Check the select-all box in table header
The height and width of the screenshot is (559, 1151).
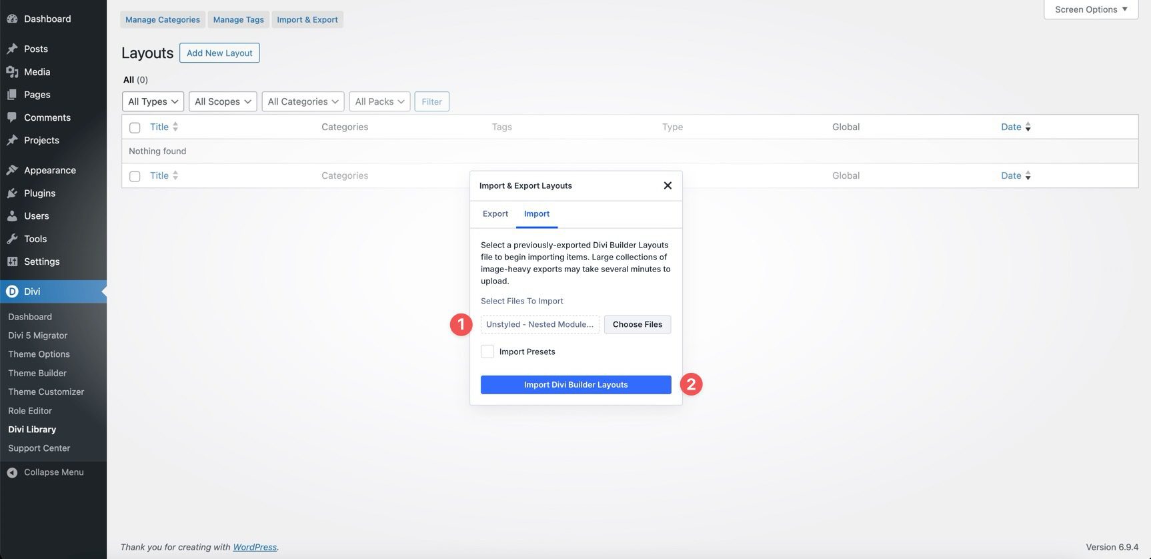tap(135, 127)
